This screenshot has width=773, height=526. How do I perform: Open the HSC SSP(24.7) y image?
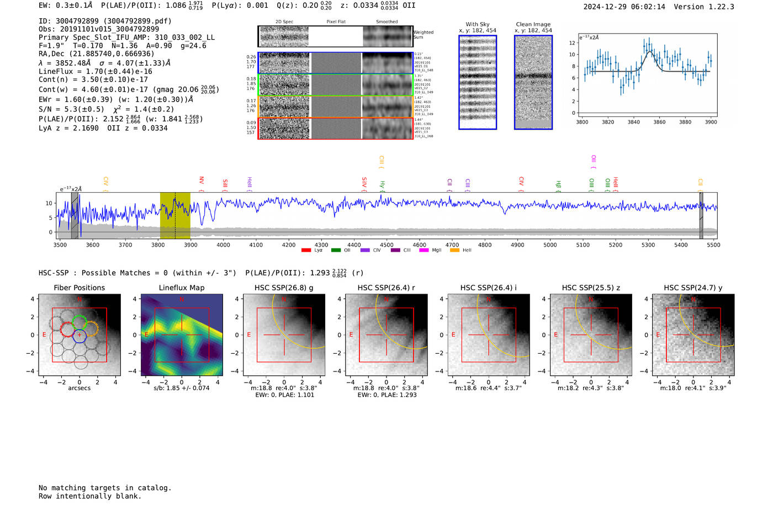tap(693, 335)
